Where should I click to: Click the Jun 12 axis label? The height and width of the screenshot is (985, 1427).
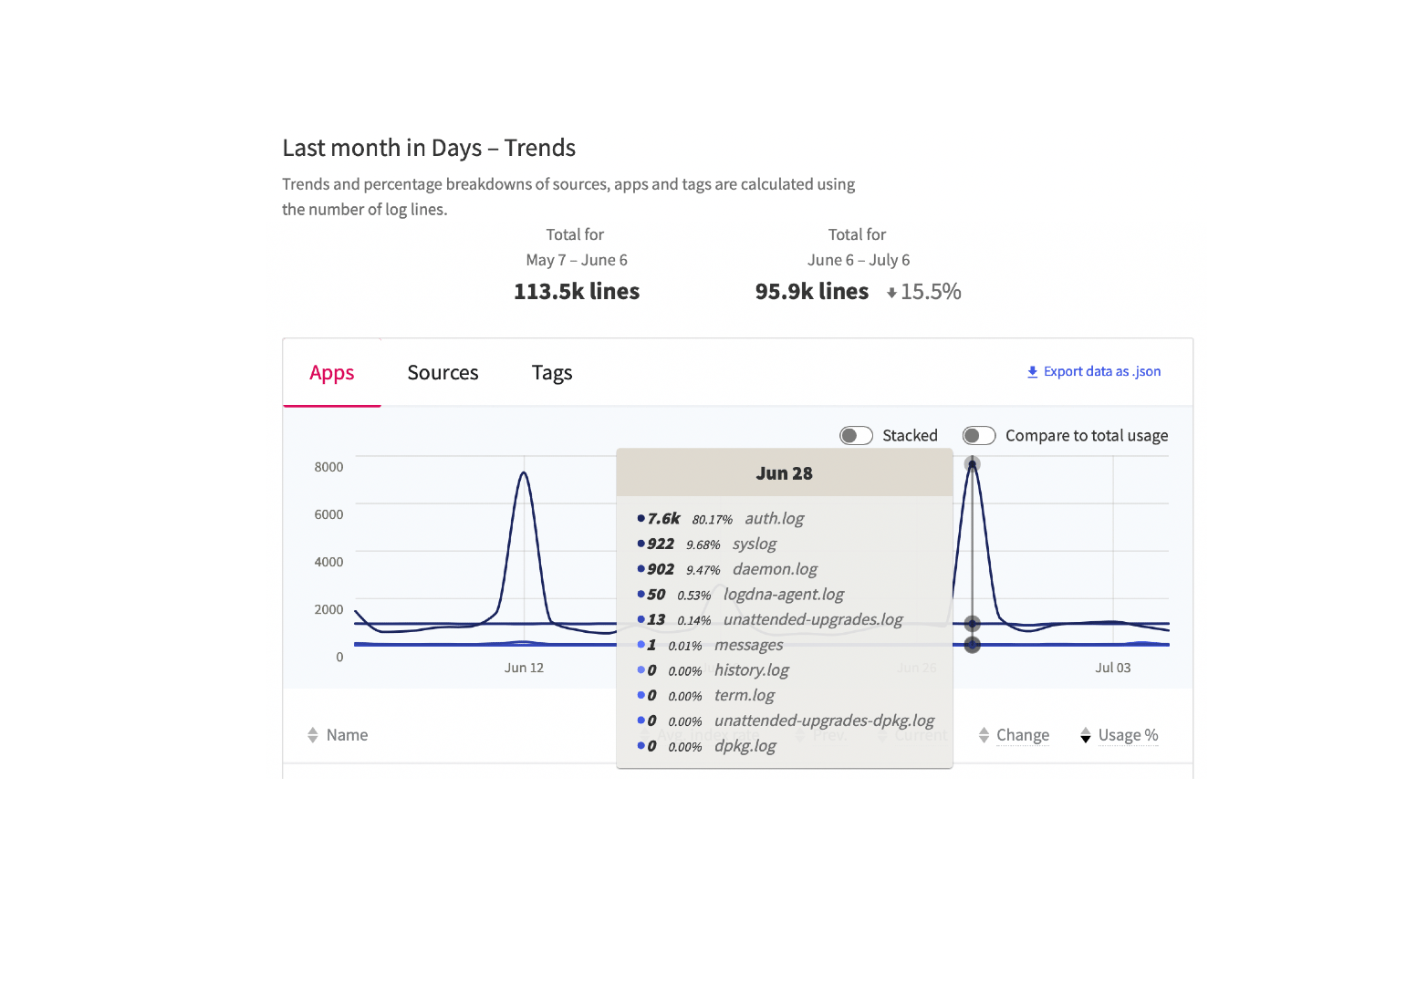point(524,668)
